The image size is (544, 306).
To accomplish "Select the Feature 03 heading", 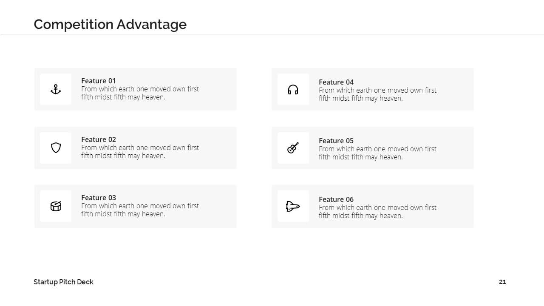I will click(99, 198).
